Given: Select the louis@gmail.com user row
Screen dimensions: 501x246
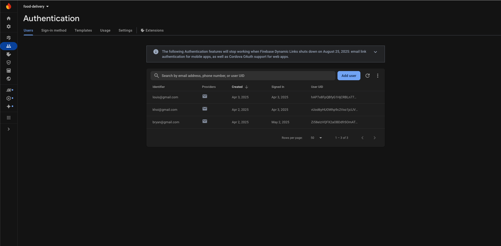Looking at the screenshot, I should click(265, 97).
